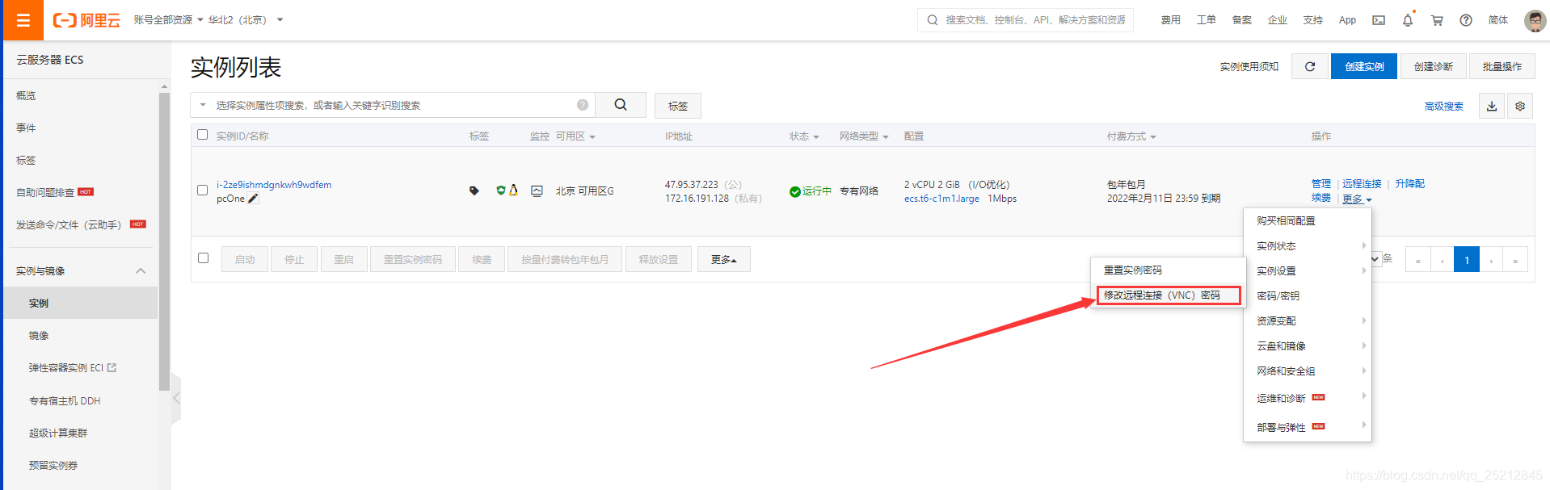Open the user avatar menu
The height and width of the screenshot is (490, 1550).
(1535, 20)
